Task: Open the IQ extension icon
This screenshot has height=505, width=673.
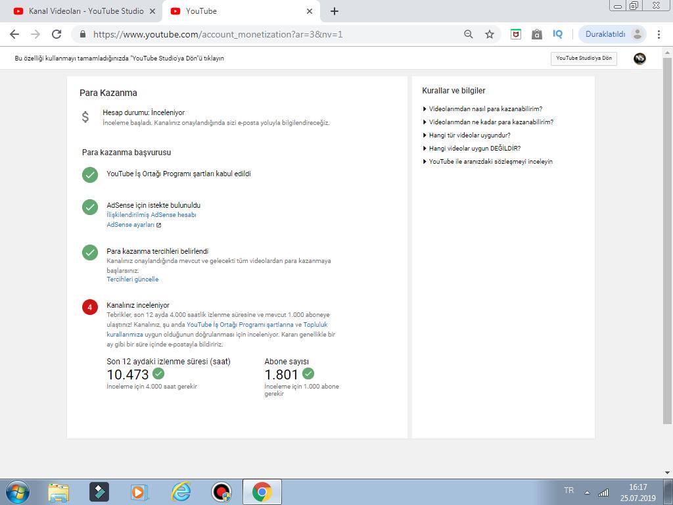Action: [557, 34]
